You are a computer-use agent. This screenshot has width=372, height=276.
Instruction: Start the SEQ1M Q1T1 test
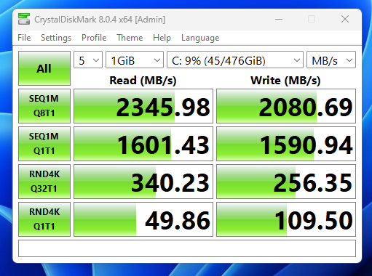[x=44, y=144]
